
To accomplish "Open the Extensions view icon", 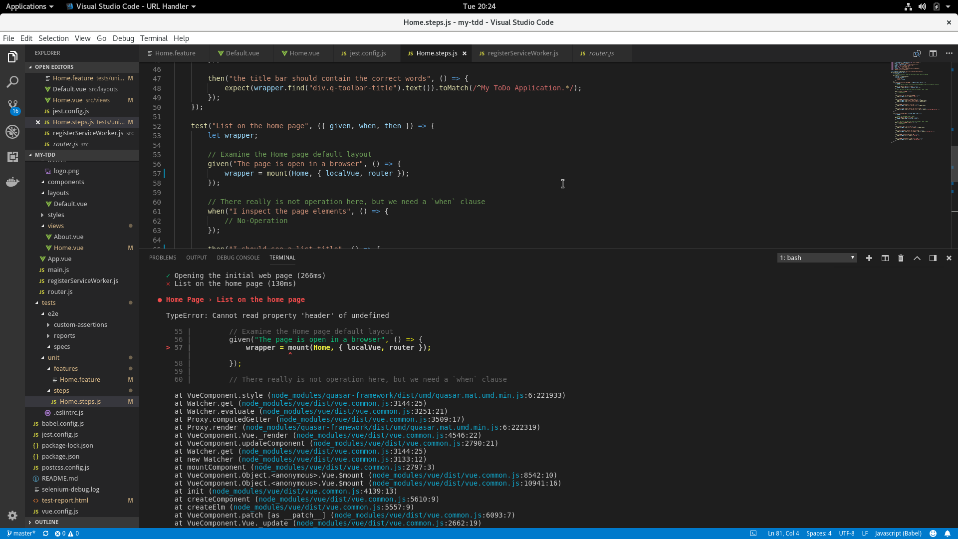I will pyautogui.click(x=12, y=157).
